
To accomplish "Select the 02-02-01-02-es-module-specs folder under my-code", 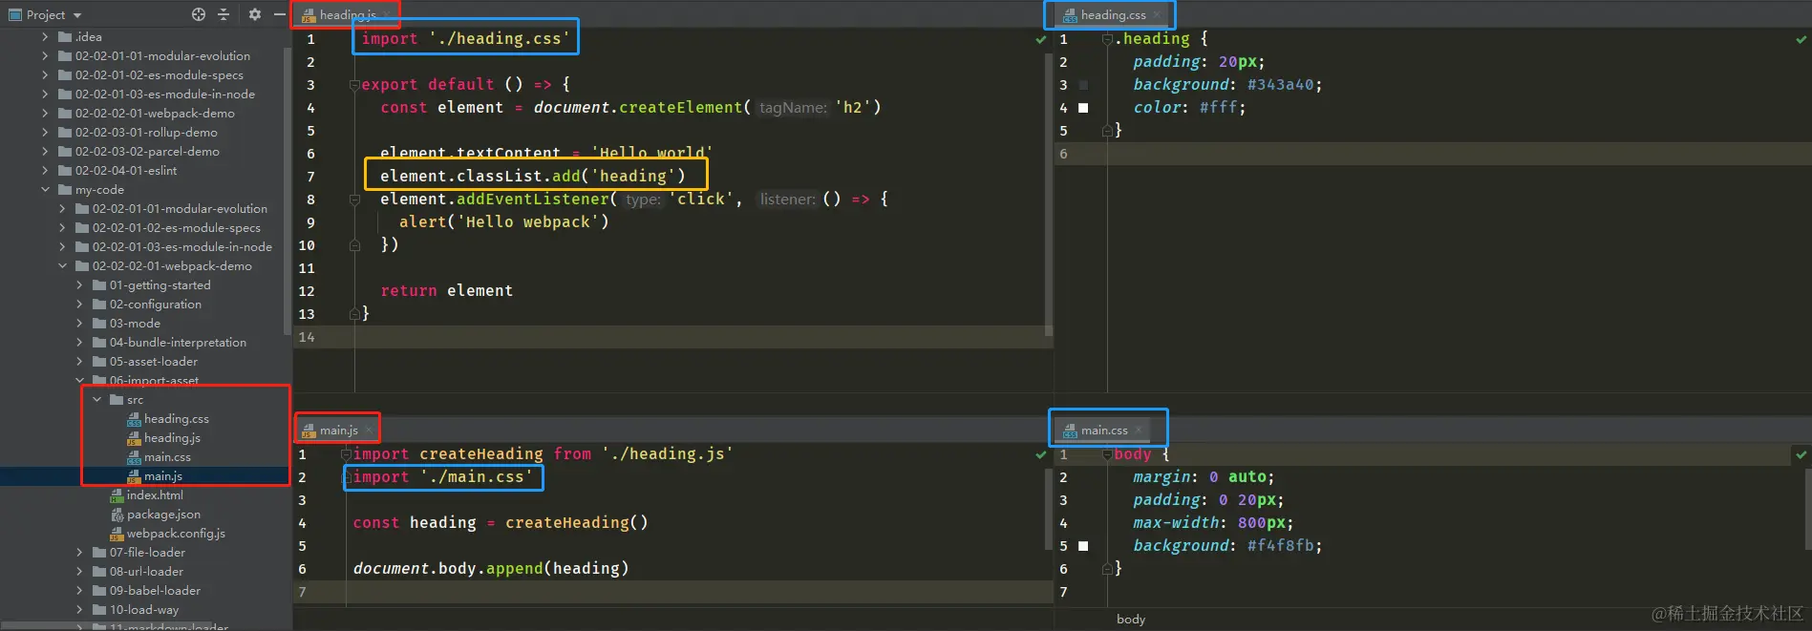I will point(176,228).
